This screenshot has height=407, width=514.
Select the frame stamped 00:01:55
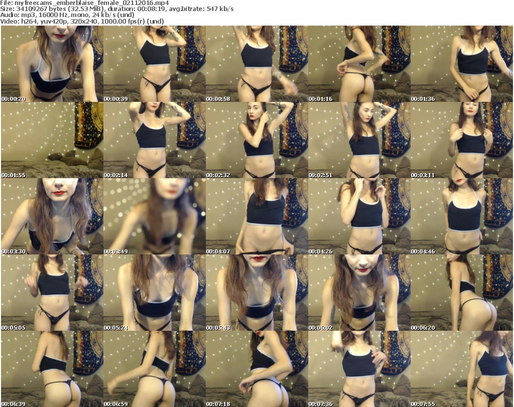[52, 140]
